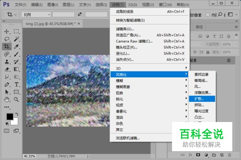Select the Zoom tool
This screenshot has height=160, width=241.
pyautogui.click(x=16, y=100)
